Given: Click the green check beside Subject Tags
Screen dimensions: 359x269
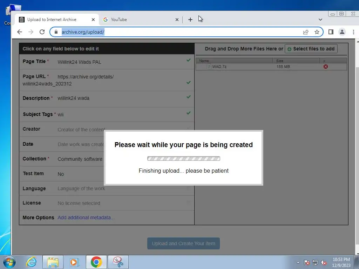Looking at the screenshot, I should tap(188, 113).
